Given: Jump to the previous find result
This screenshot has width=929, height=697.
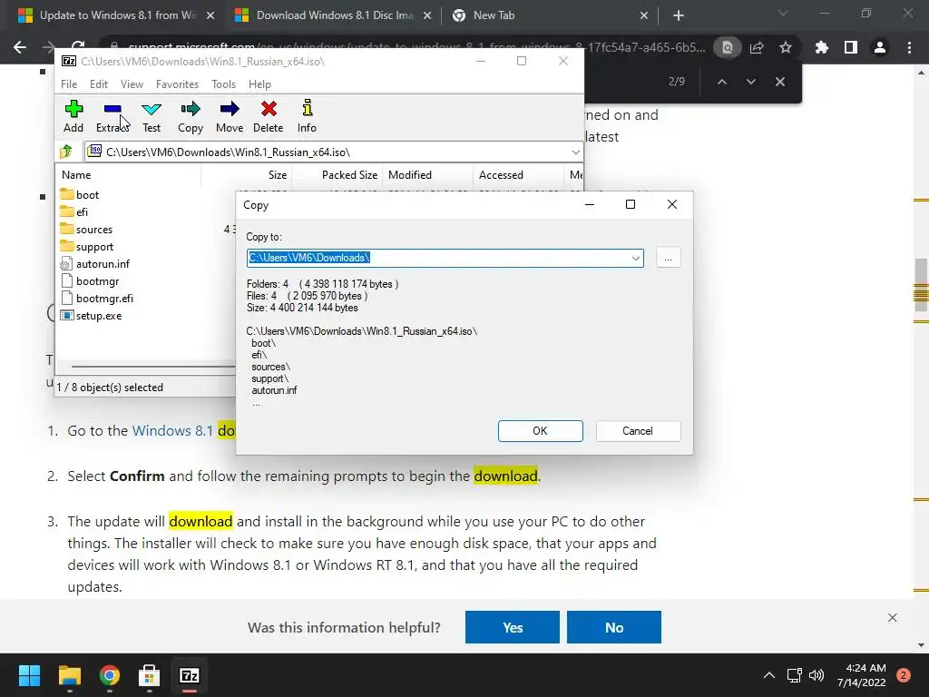Looking at the screenshot, I should [x=721, y=82].
